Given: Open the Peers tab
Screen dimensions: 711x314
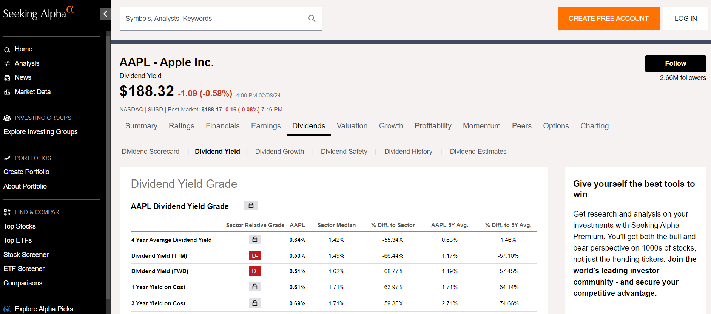Looking at the screenshot, I should 522,126.
